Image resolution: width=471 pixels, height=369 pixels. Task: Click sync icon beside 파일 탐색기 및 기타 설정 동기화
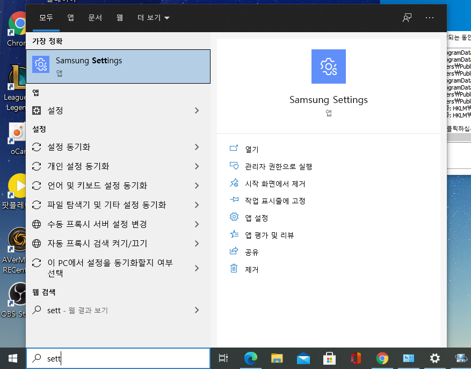[x=37, y=205]
